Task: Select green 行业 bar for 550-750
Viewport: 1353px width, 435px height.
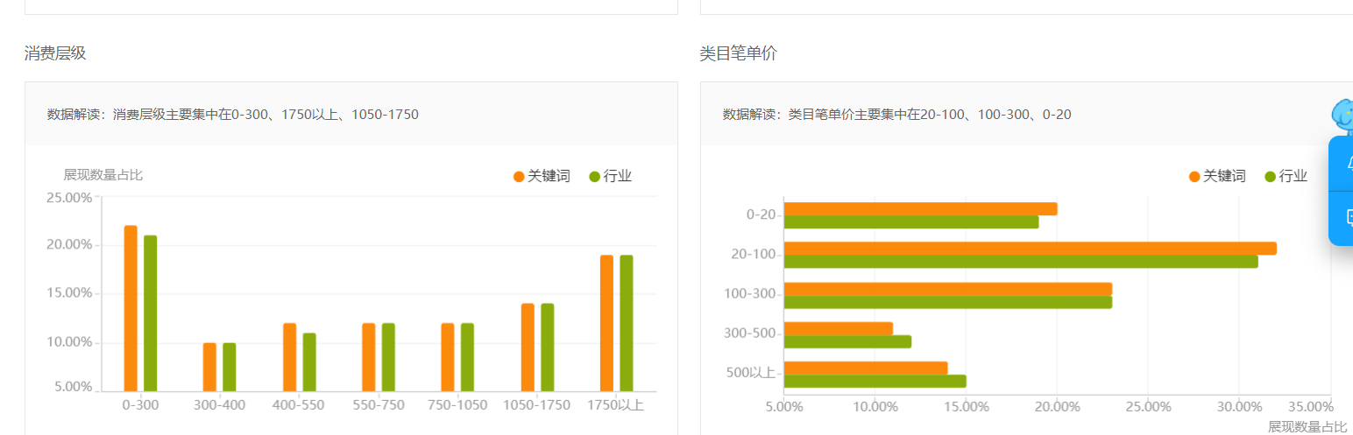Action: tap(388, 357)
